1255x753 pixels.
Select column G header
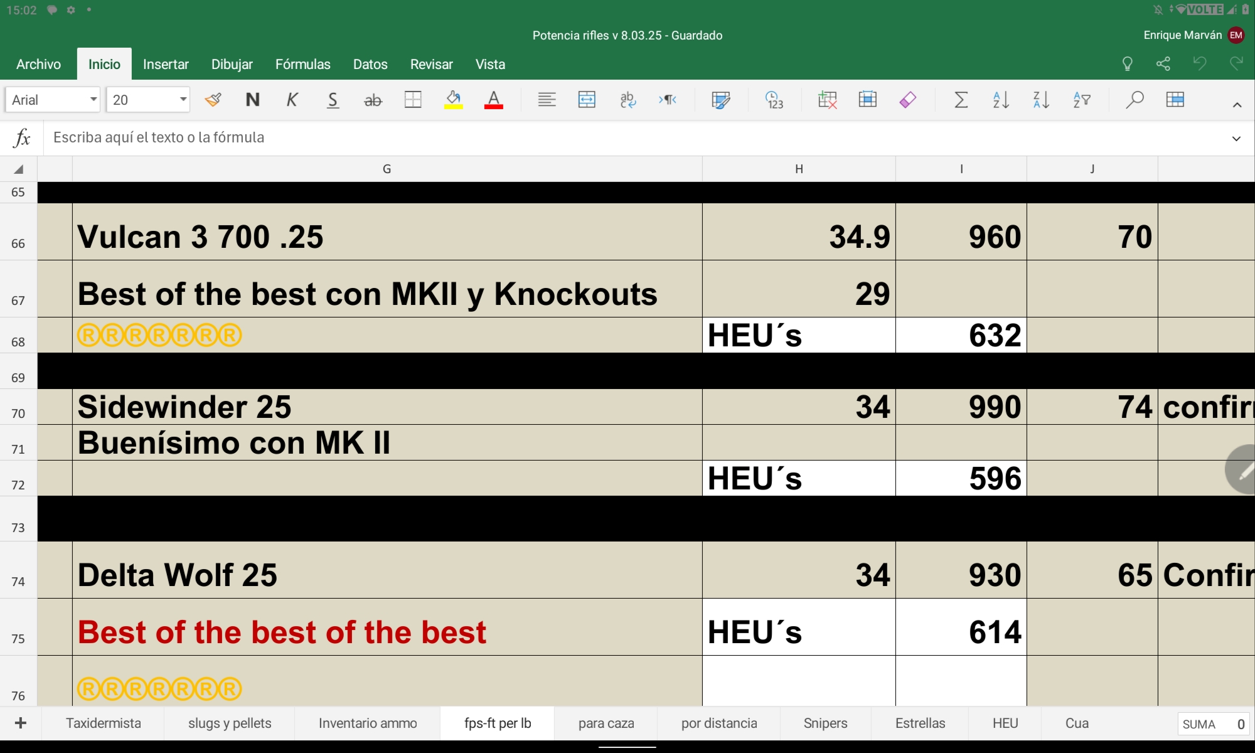pyautogui.click(x=387, y=169)
